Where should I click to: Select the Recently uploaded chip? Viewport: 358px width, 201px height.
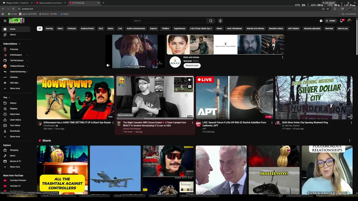[312, 28]
